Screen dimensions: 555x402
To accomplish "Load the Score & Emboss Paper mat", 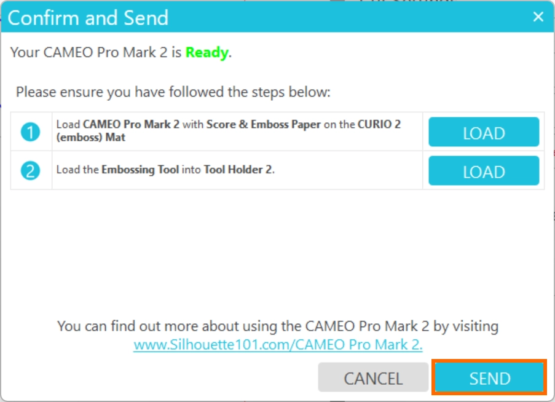I will point(484,132).
